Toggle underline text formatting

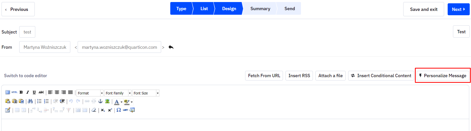click(34, 92)
